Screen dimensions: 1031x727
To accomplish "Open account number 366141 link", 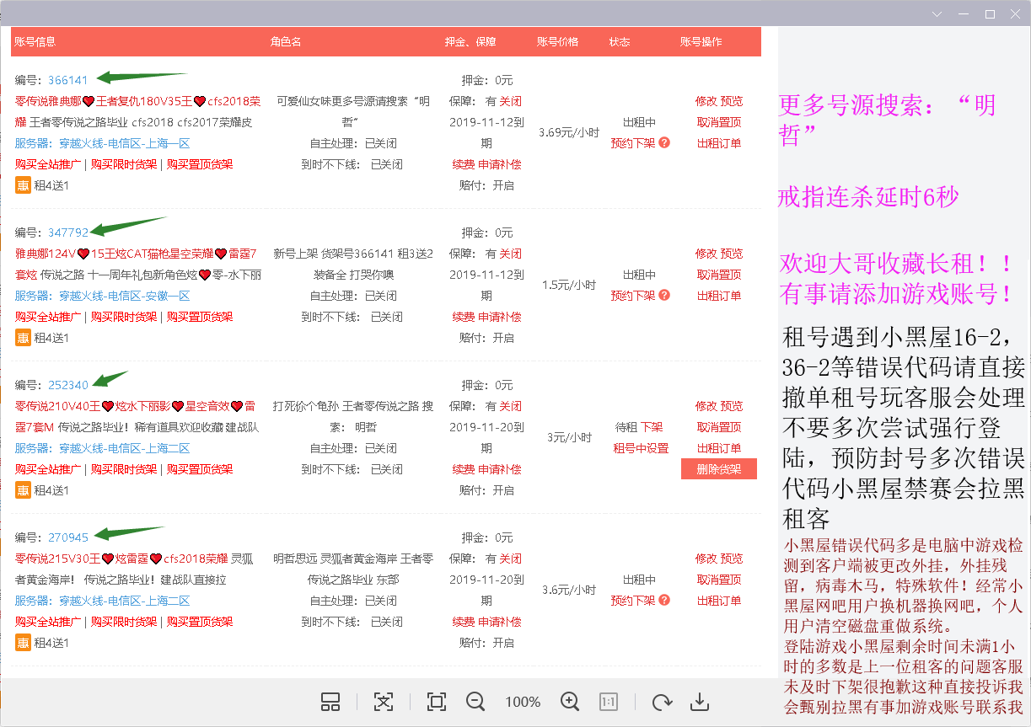I will point(68,80).
